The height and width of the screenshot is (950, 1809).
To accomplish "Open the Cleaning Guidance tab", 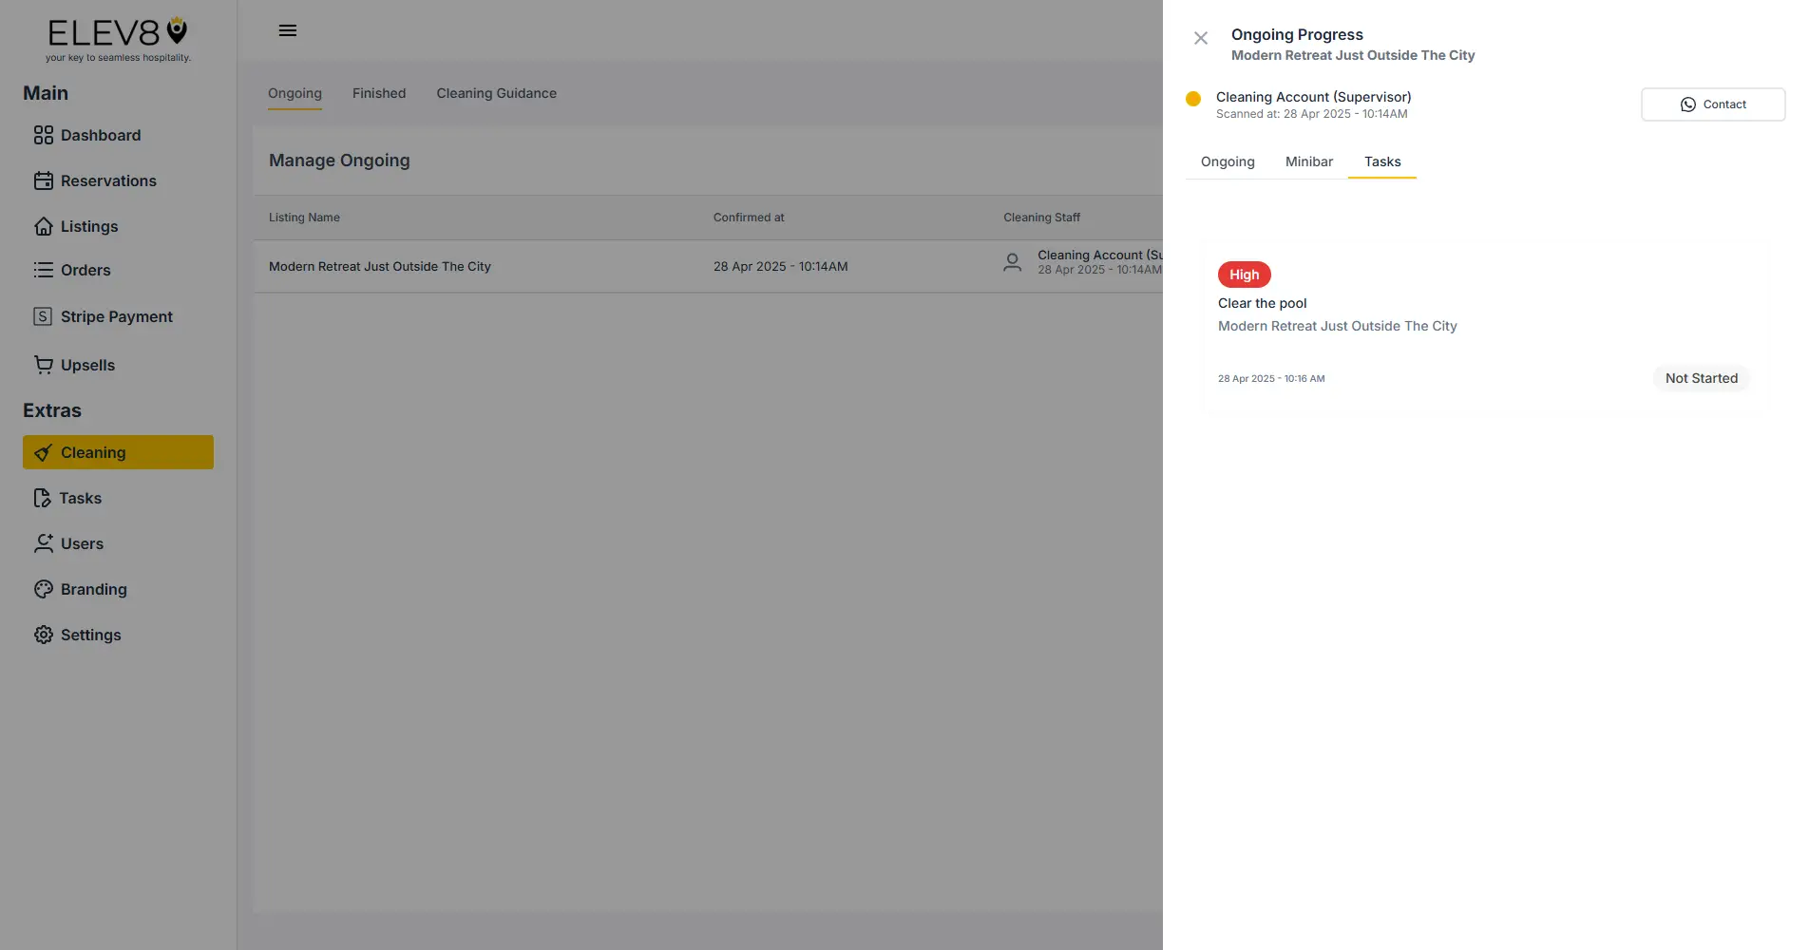I will (496, 93).
